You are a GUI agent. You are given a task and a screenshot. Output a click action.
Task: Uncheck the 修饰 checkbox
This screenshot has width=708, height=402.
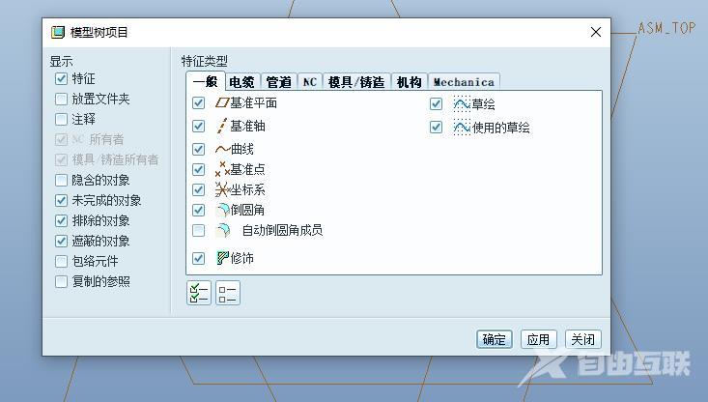(x=198, y=258)
